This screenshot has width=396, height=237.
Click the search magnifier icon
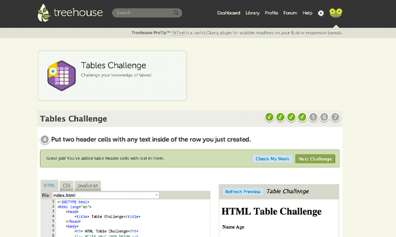177,13
